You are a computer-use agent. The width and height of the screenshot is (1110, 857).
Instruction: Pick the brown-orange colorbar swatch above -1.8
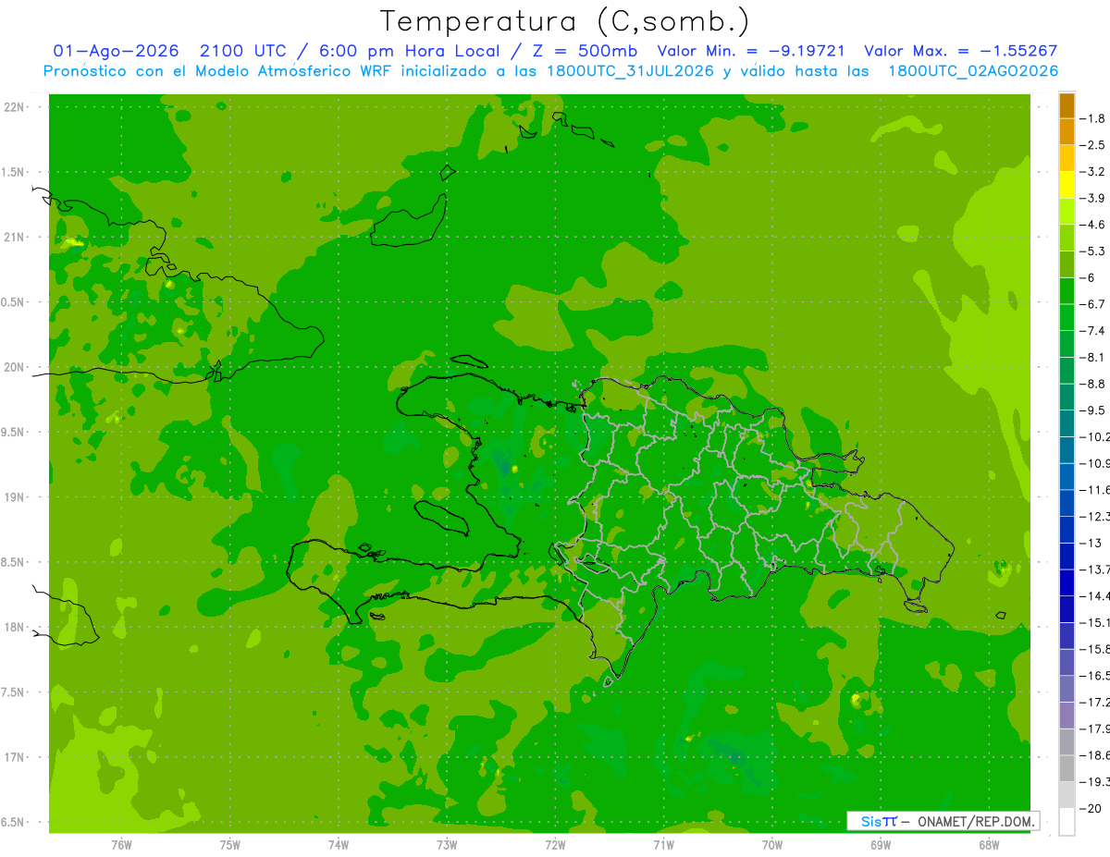[x=1067, y=105]
